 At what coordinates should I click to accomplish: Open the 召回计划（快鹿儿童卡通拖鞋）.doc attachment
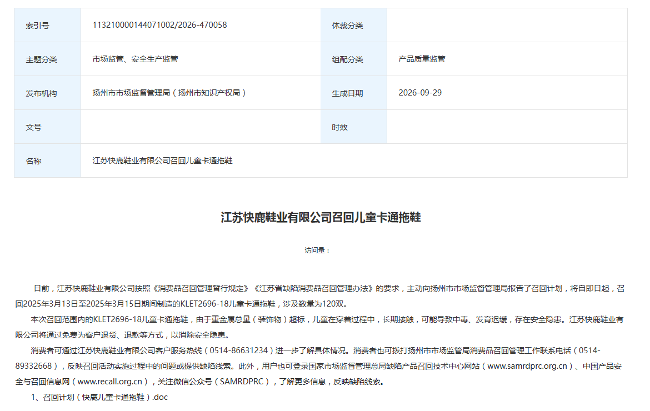pos(106,397)
